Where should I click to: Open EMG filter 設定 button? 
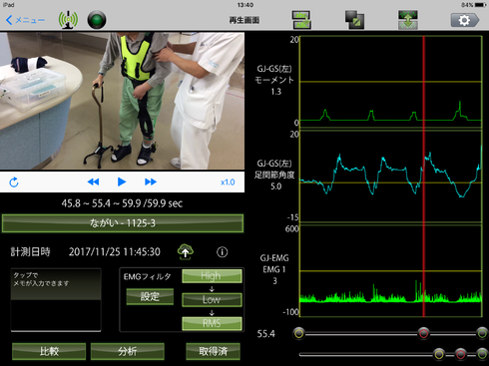(150, 296)
